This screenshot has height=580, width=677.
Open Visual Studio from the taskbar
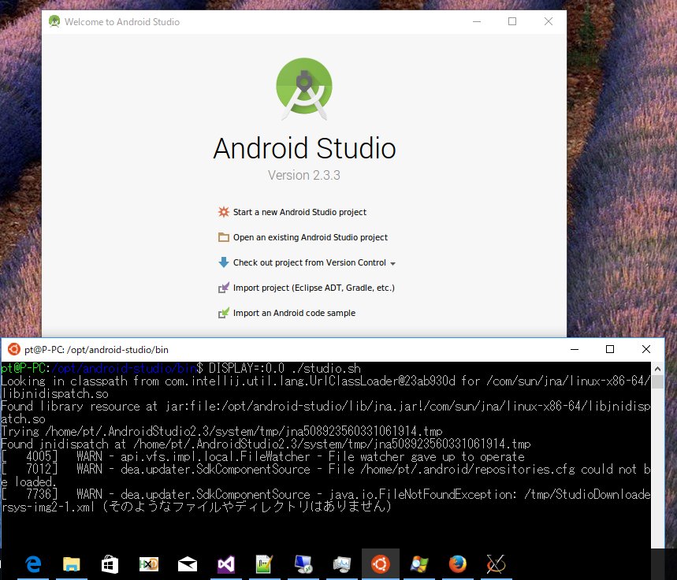pos(226,564)
